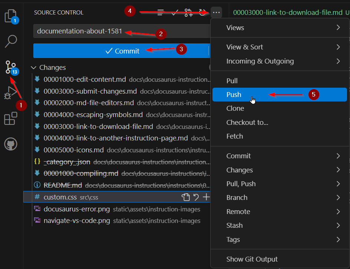
Task: Open the GitHub panel icon
Action: [11, 144]
